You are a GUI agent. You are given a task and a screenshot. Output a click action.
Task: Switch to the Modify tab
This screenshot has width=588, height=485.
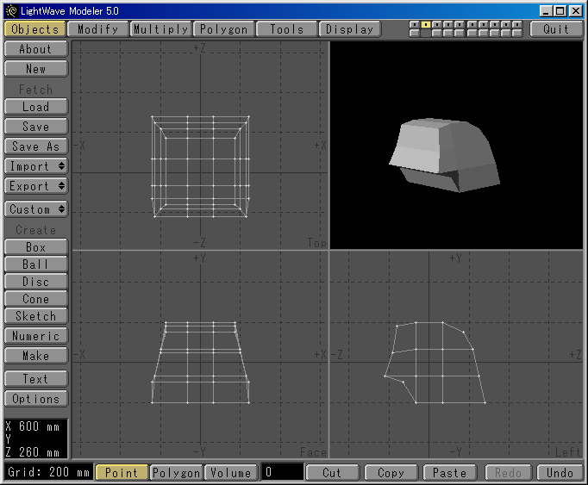pyautogui.click(x=97, y=28)
